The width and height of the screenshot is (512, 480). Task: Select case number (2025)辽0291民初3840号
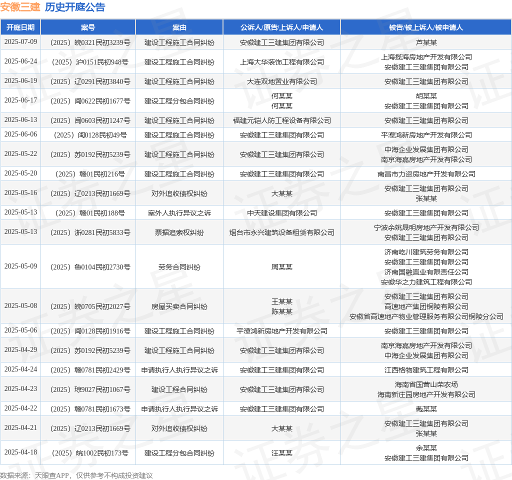point(90,81)
